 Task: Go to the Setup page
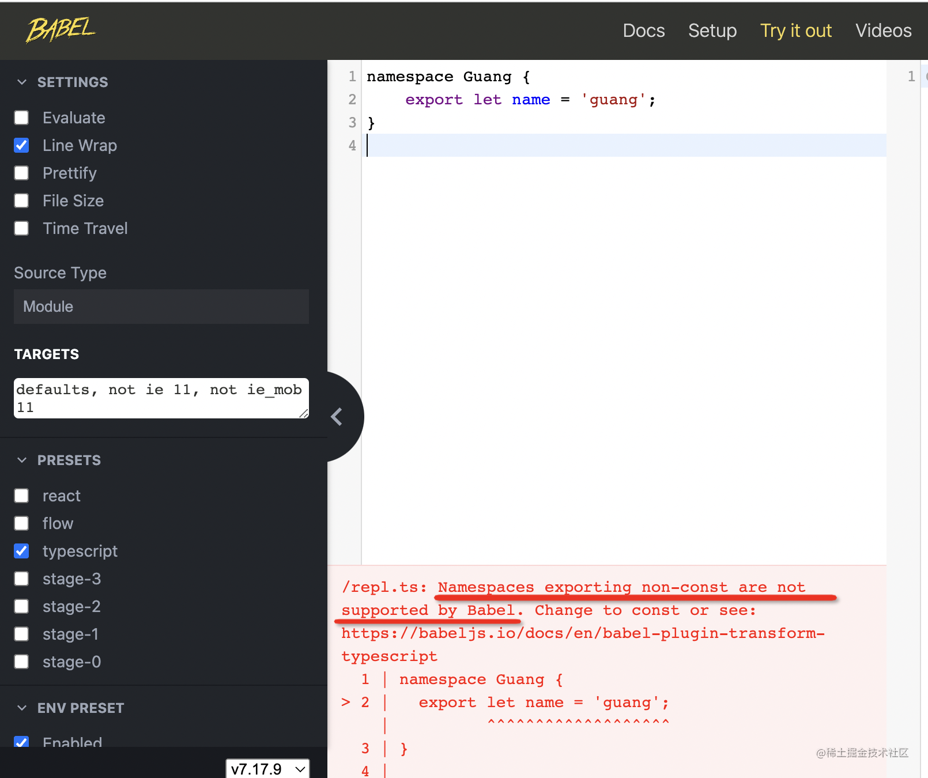[712, 31]
